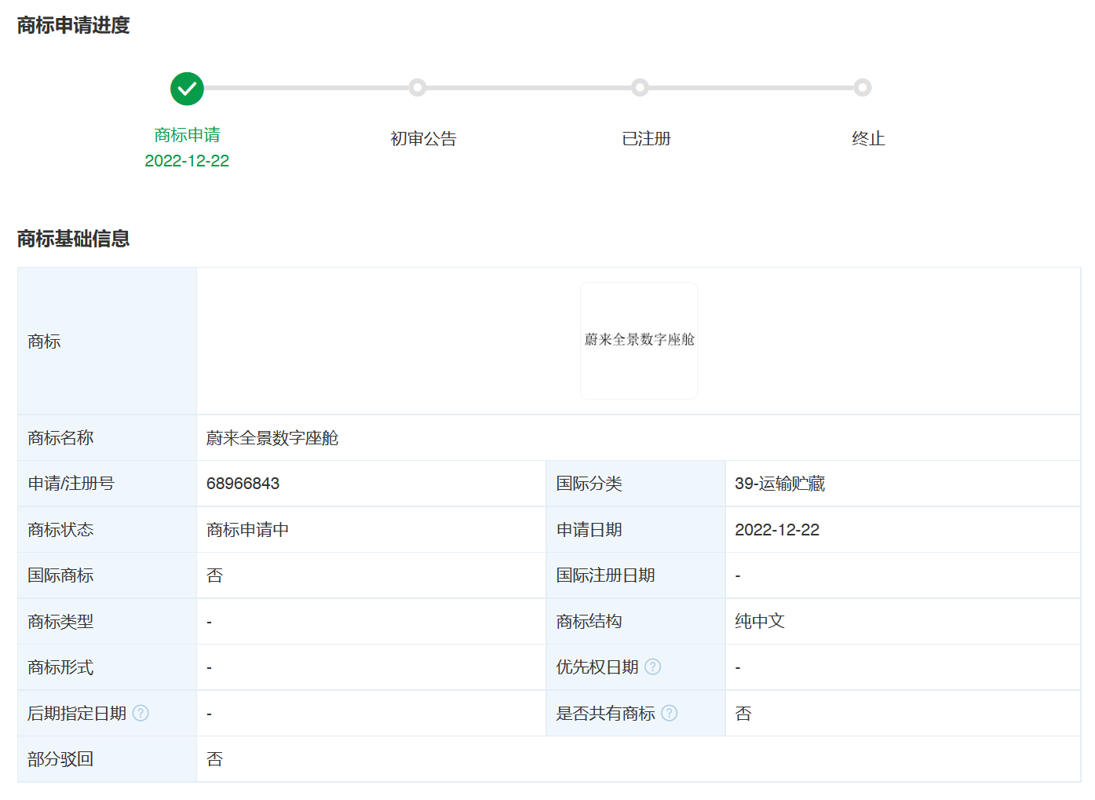1095x800 pixels.
Task: Click the green 商标申请 step label
Action: (187, 135)
